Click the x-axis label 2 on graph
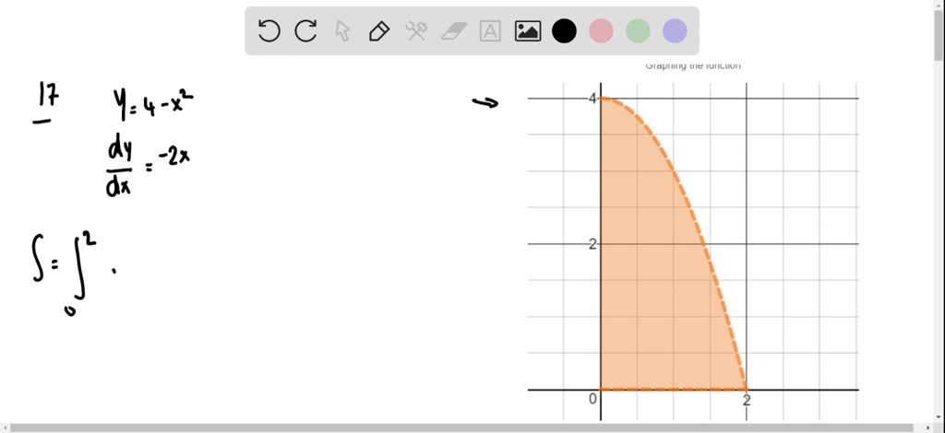Screen dimensions: 945x433 click(x=746, y=401)
